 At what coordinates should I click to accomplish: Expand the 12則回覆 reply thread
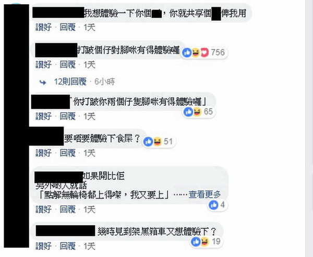pyautogui.click(x=70, y=82)
